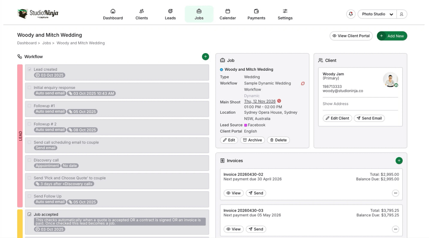Tick the Followup # 2 checkbox
This screenshot has height=238, width=429.
click(x=30, y=124)
